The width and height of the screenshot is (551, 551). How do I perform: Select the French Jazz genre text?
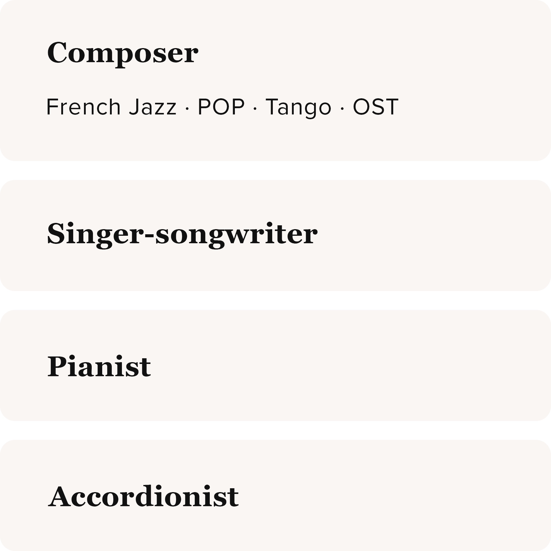(x=111, y=107)
